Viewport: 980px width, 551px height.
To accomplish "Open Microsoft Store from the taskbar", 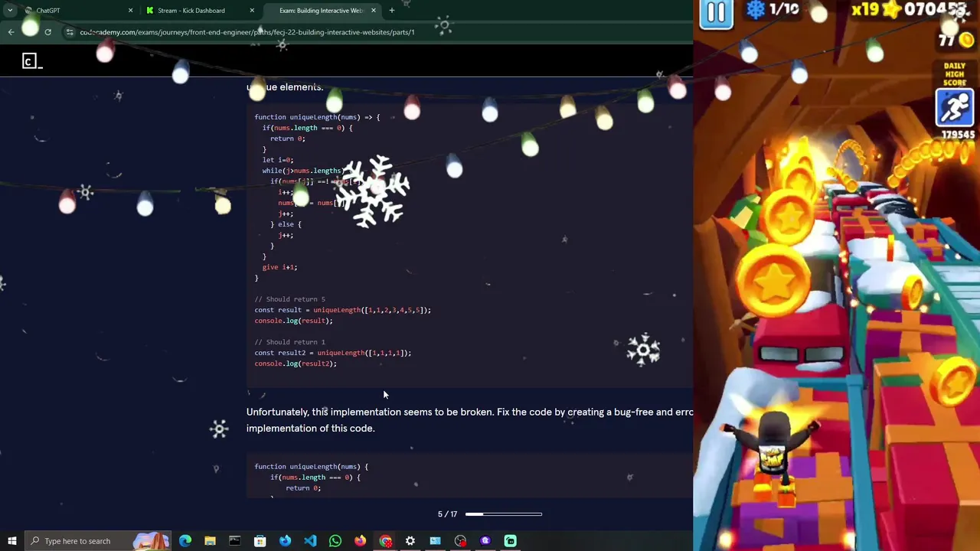I will [x=260, y=541].
